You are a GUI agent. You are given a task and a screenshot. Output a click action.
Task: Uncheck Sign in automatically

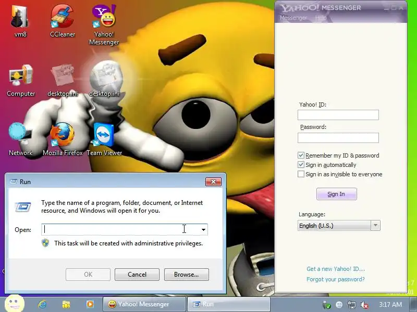click(301, 164)
